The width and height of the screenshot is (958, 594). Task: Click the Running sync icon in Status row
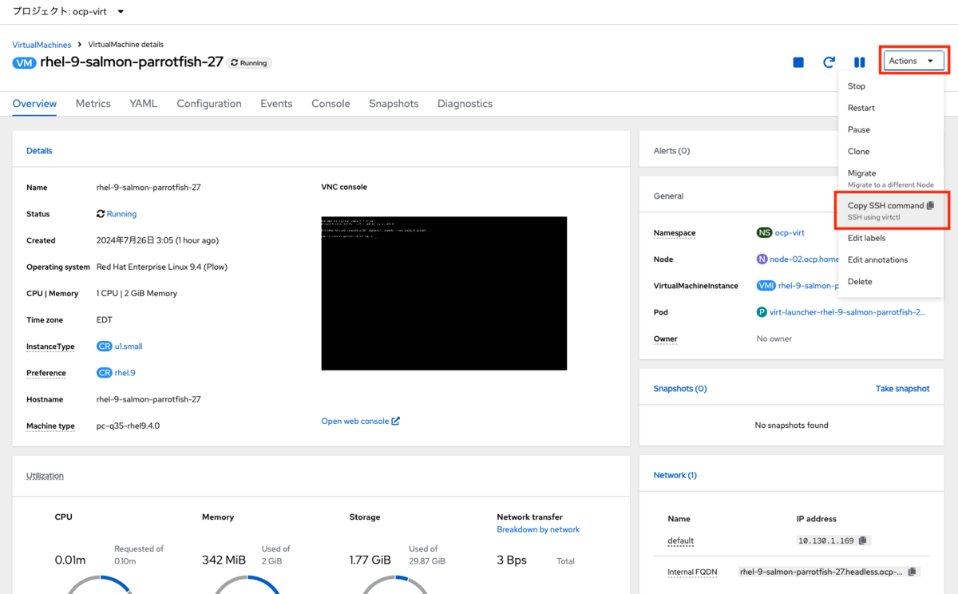pos(101,214)
